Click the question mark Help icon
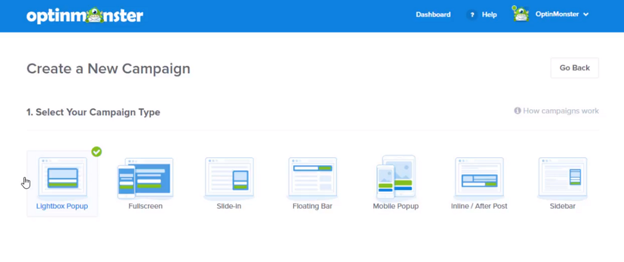 (x=471, y=15)
